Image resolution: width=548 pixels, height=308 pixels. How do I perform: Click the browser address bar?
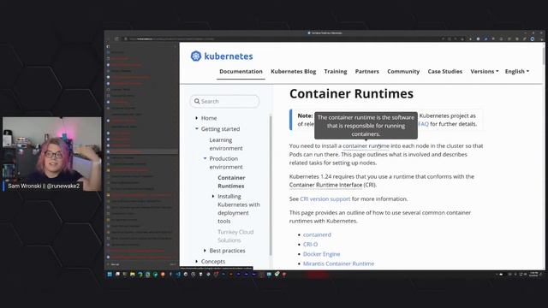click(280, 38)
